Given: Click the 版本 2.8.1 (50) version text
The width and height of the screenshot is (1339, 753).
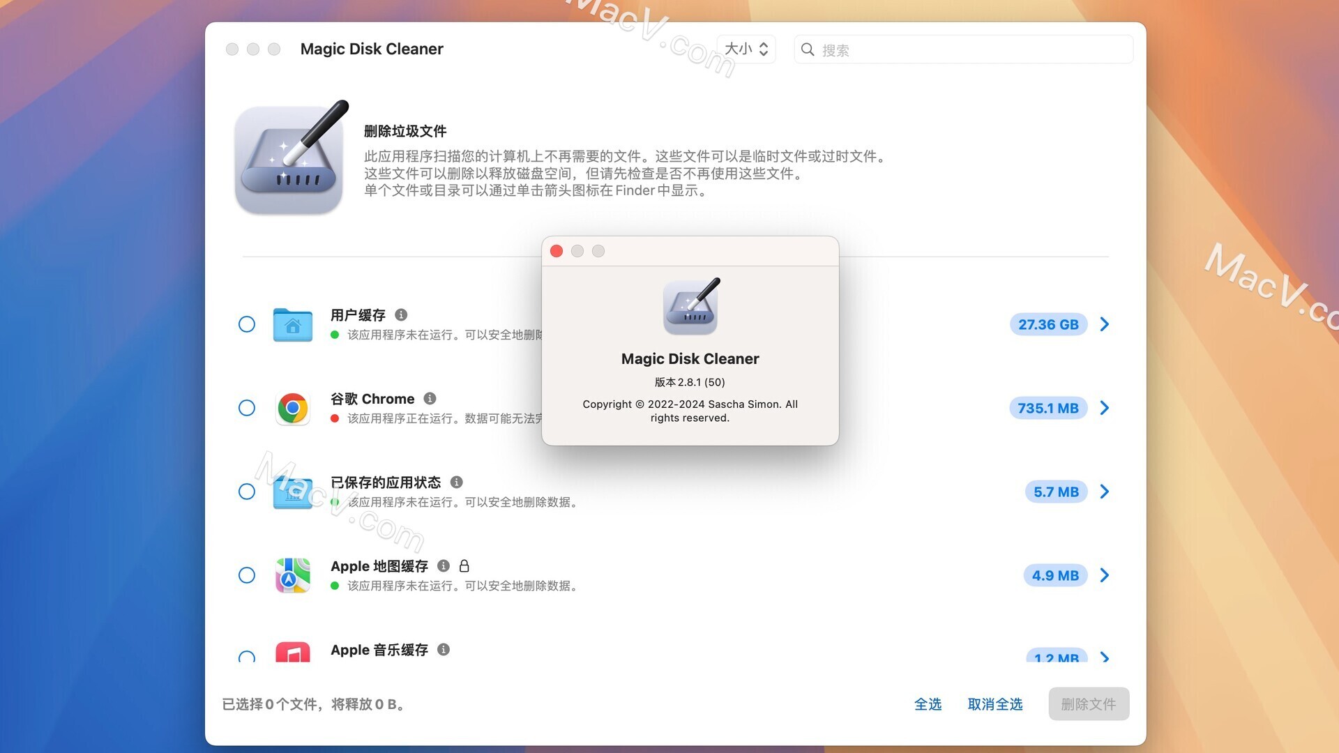Looking at the screenshot, I should pos(690,382).
